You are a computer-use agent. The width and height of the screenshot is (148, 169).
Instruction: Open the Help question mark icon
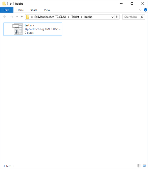[x=145, y=10]
